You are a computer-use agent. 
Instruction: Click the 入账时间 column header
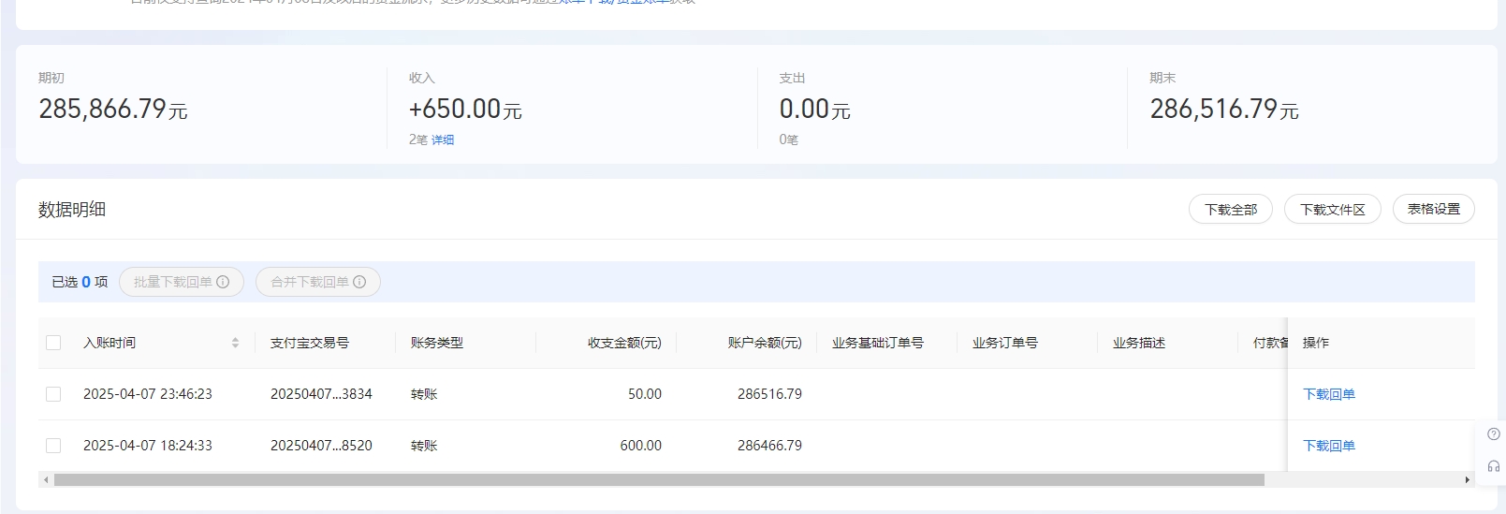[110, 343]
